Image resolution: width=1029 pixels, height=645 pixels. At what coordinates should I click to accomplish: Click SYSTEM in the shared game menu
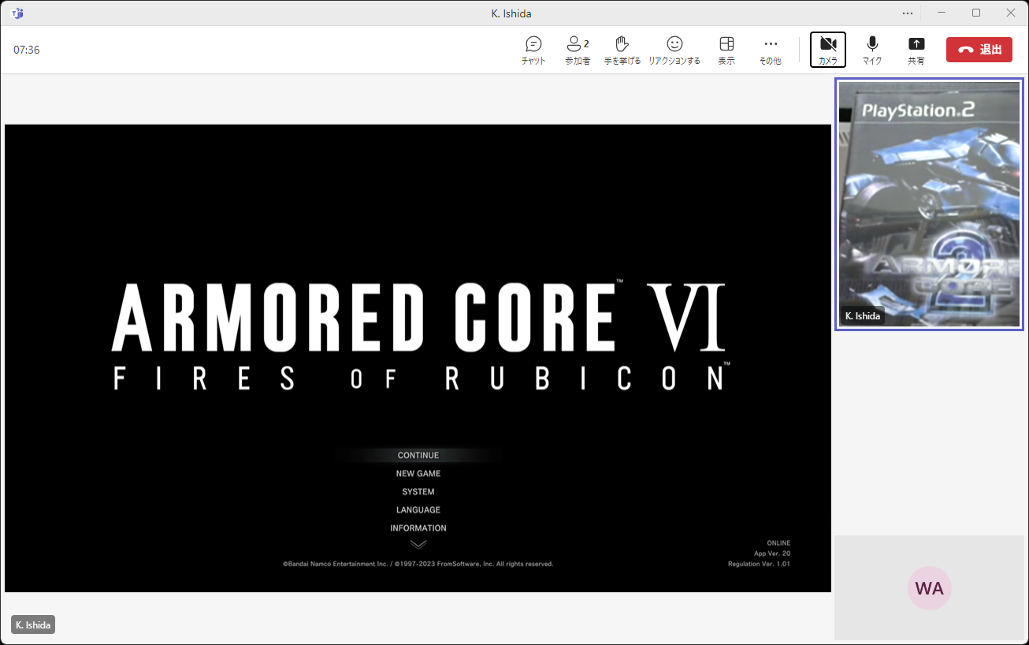(x=418, y=492)
